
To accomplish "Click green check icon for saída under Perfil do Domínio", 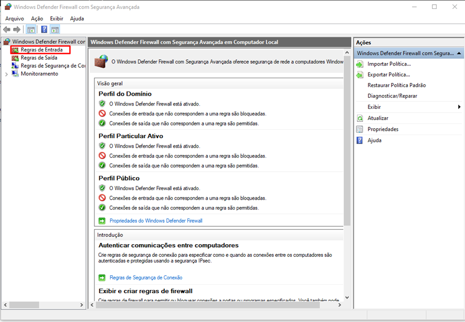I will tap(102, 123).
